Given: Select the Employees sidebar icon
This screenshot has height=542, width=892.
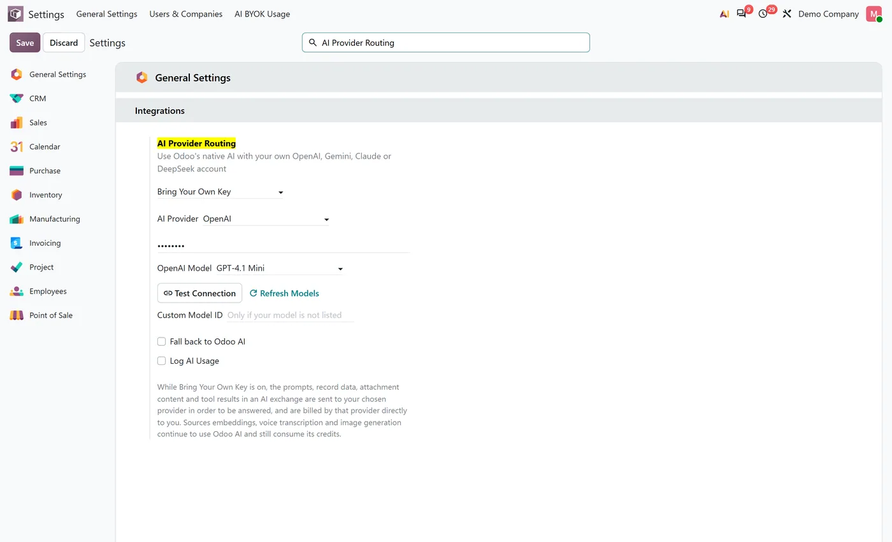Looking at the screenshot, I should tap(17, 291).
